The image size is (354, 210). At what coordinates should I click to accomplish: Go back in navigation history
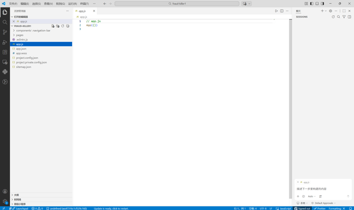click(105, 4)
